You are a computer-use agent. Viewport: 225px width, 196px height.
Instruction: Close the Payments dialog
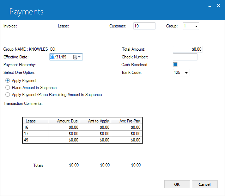coord(218,6)
